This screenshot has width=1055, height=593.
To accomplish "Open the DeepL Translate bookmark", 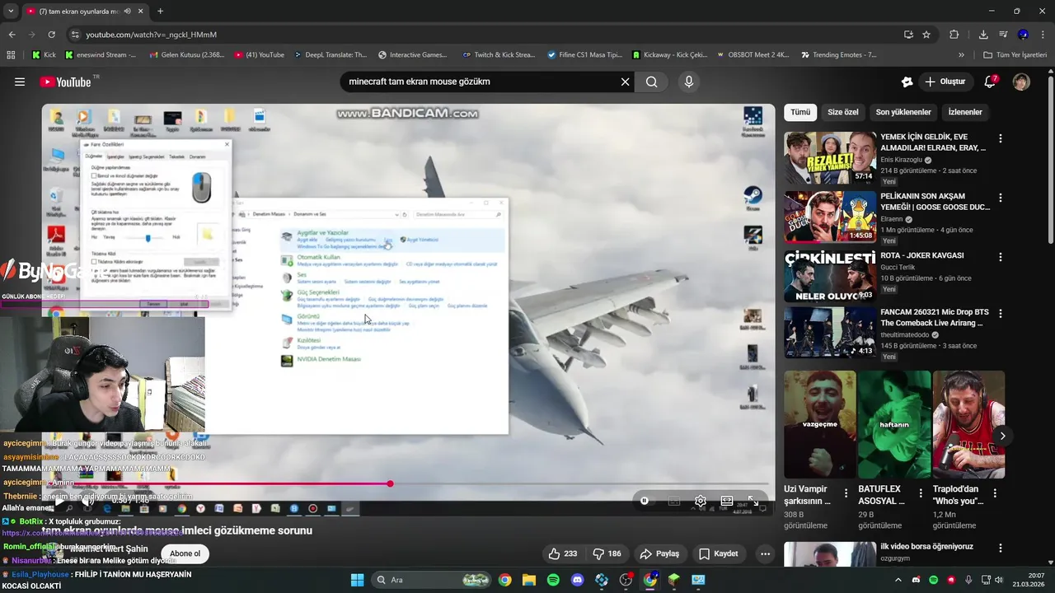I will click(x=332, y=55).
